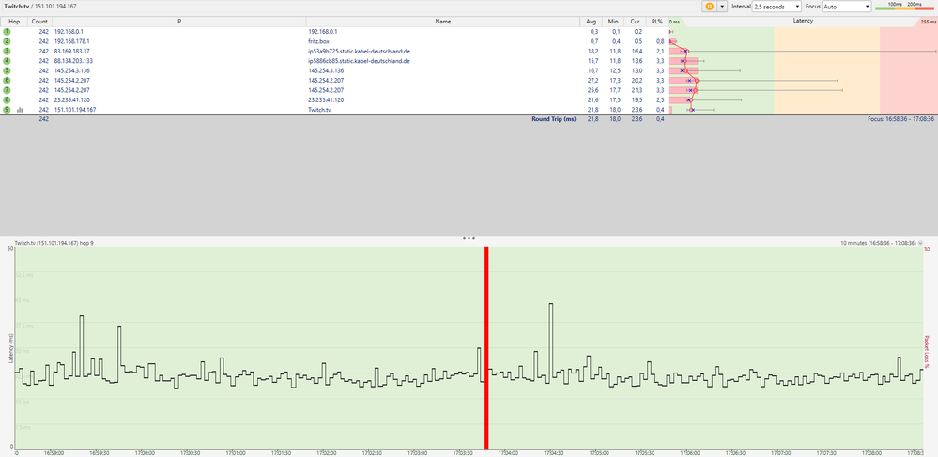Open the Focus combo box set to Auto
The height and width of the screenshot is (457, 938).
click(x=847, y=6)
